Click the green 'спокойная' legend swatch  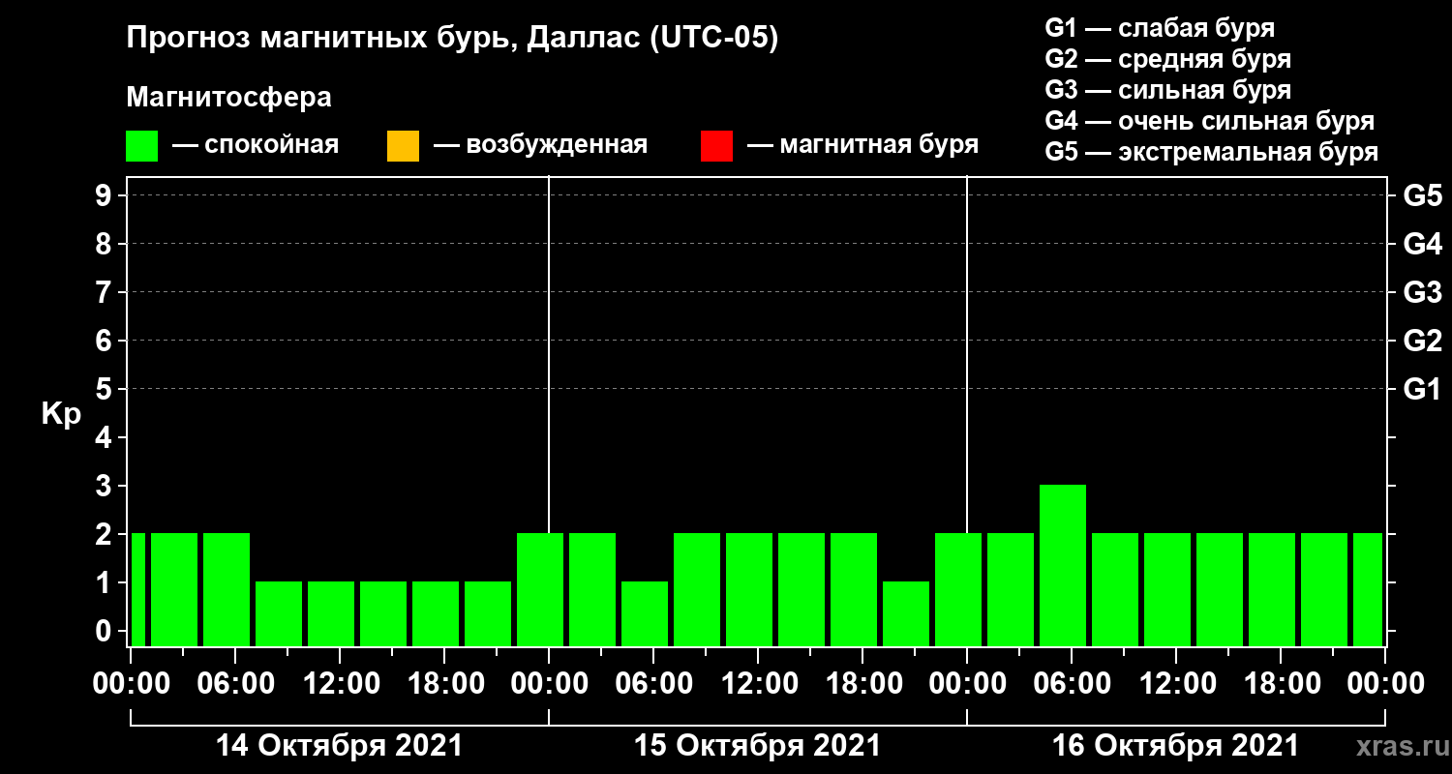coord(142,146)
